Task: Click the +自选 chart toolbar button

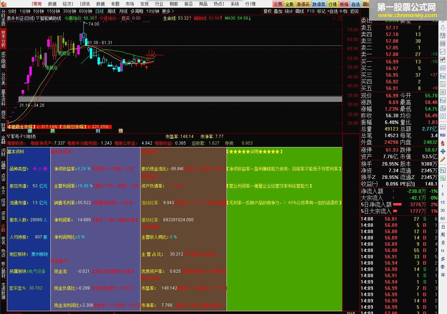Action: pos(332,11)
